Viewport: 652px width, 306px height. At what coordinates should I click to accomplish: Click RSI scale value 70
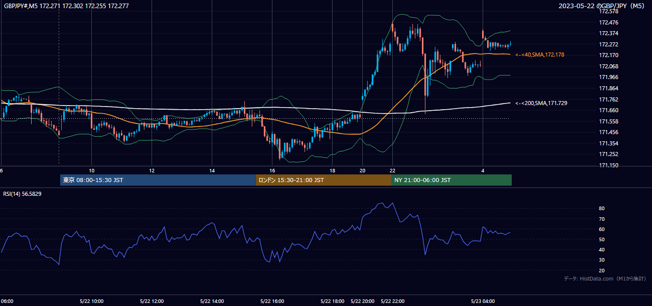click(602, 219)
